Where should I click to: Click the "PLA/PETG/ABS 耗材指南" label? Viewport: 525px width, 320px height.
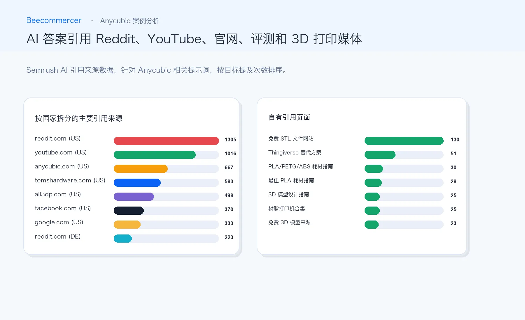pyautogui.click(x=301, y=166)
